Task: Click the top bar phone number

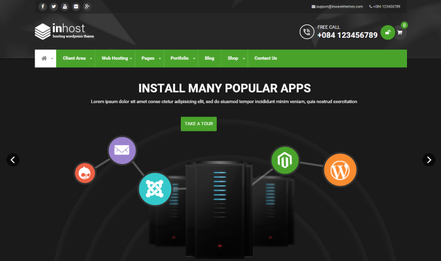Action: [x=385, y=6]
